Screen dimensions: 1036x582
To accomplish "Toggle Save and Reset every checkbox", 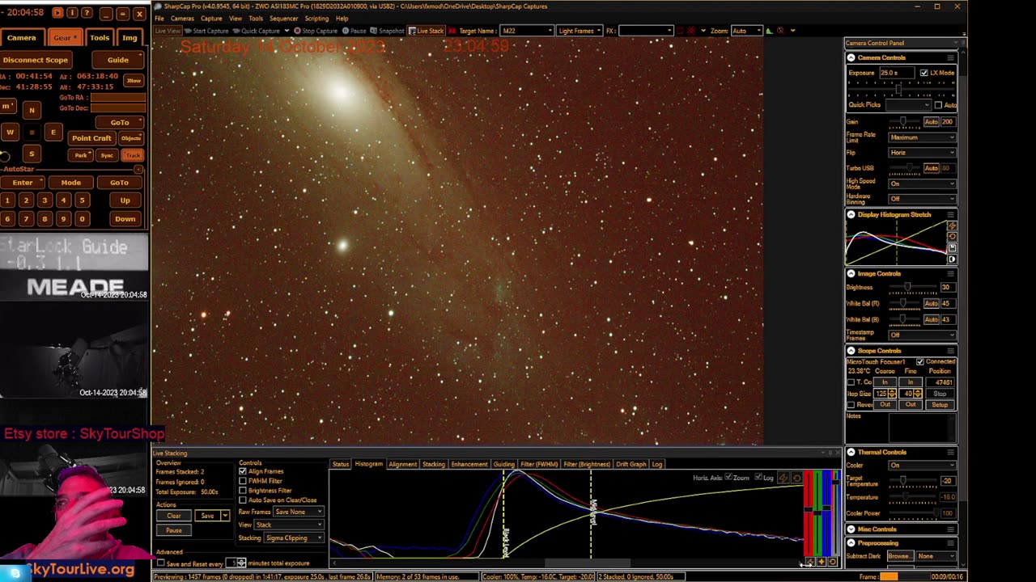I will pyautogui.click(x=160, y=563).
